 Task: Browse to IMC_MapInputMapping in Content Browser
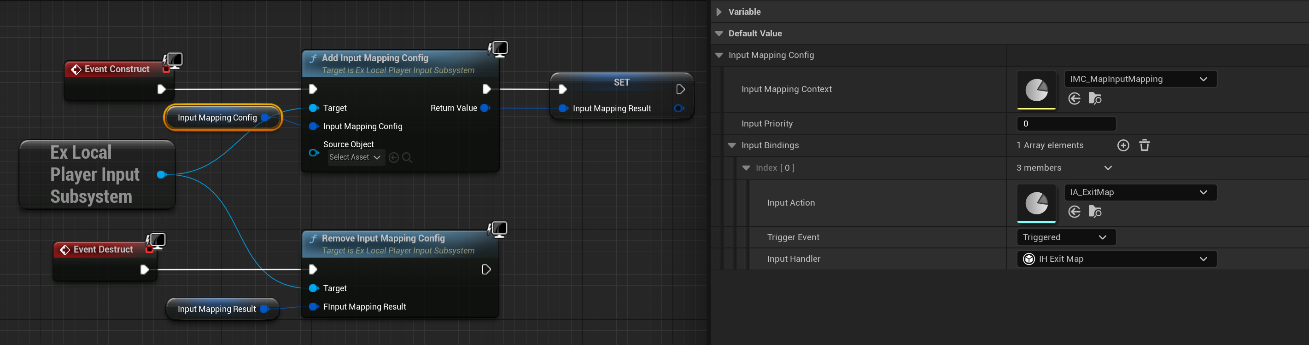(x=1095, y=98)
